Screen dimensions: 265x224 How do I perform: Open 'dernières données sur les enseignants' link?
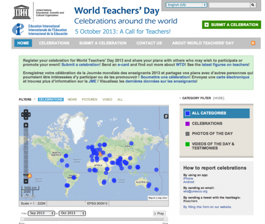coord(161,81)
